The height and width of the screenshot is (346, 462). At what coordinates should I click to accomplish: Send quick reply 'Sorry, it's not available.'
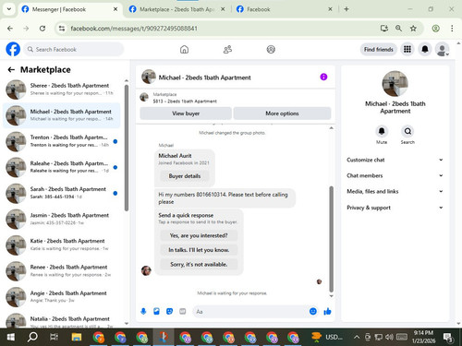click(x=199, y=265)
